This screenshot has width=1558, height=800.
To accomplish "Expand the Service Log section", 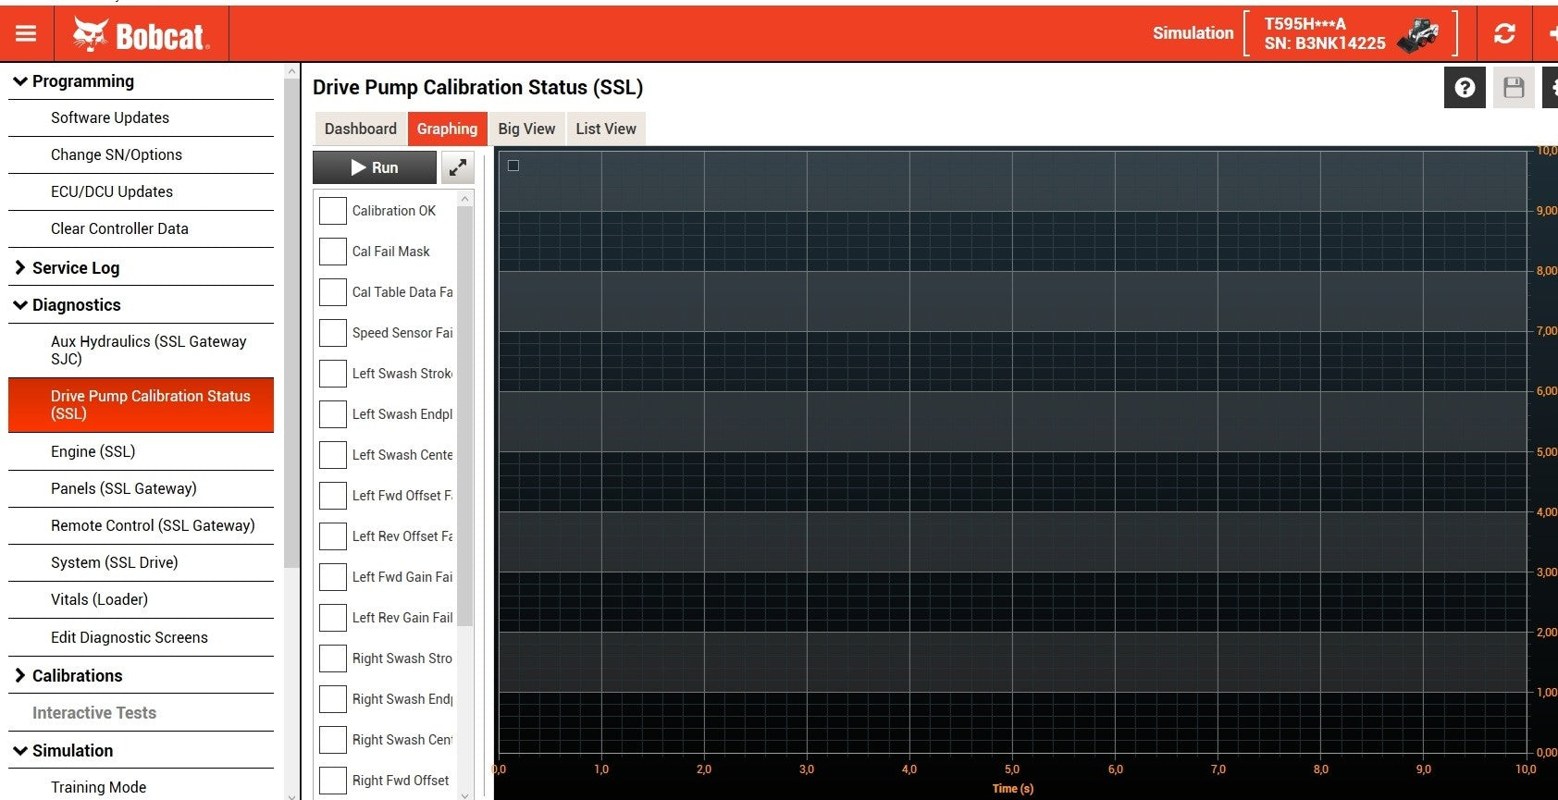I will [19, 267].
